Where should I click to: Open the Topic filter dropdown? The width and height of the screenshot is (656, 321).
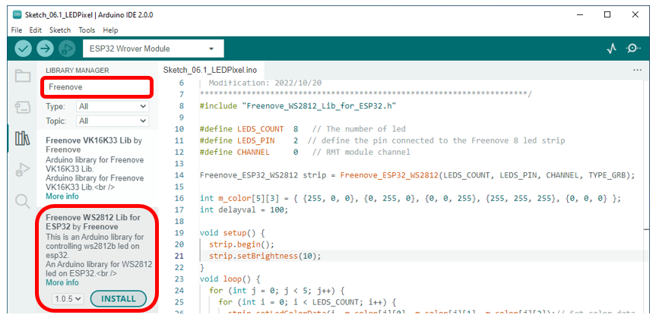coord(113,121)
